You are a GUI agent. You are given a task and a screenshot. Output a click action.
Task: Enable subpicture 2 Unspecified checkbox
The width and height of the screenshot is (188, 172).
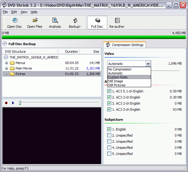(x=109, y=135)
